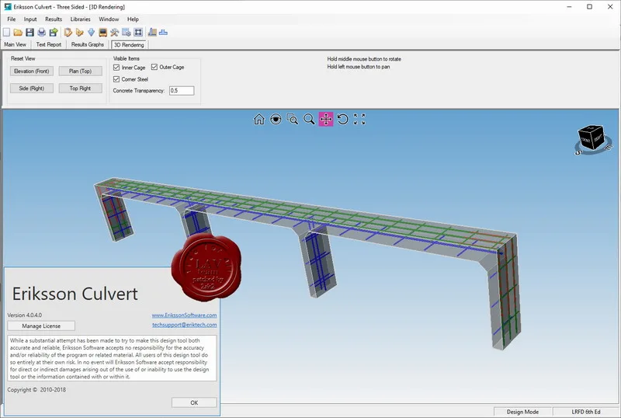The height and width of the screenshot is (418, 621).
Task: Uncheck the Inner Cage checkbox
Action: [116, 68]
